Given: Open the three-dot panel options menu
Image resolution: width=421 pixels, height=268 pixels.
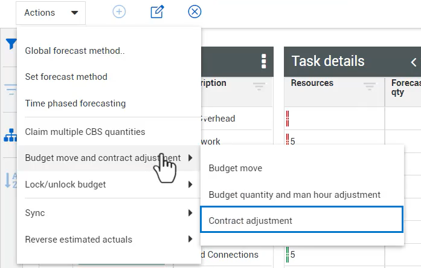Looking at the screenshot, I should [263, 61].
